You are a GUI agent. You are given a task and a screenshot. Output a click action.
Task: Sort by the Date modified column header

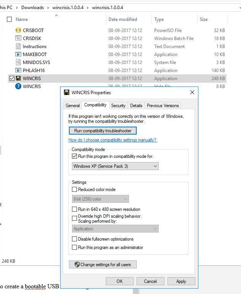pos(123,19)
